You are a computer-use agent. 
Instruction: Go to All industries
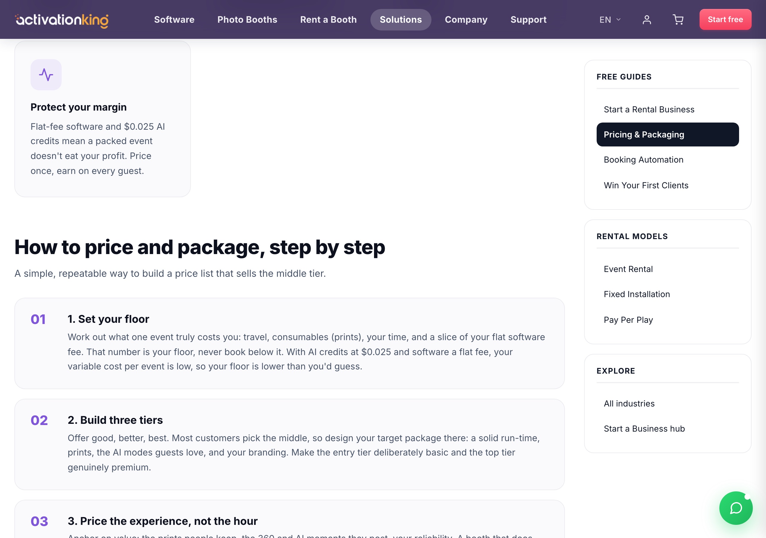pyautogui.click(x=668, y=404)
